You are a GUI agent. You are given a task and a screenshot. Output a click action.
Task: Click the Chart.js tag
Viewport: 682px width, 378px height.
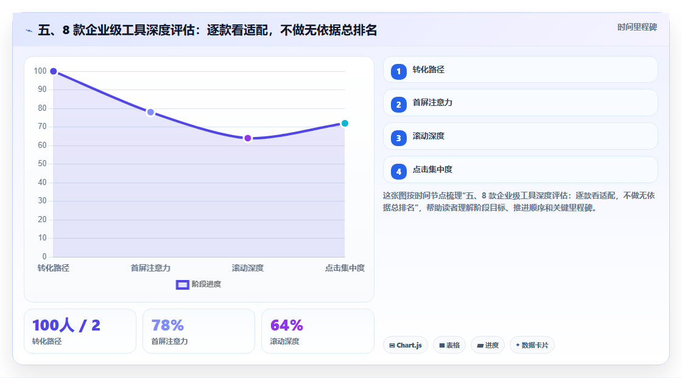tap(406, 345)
